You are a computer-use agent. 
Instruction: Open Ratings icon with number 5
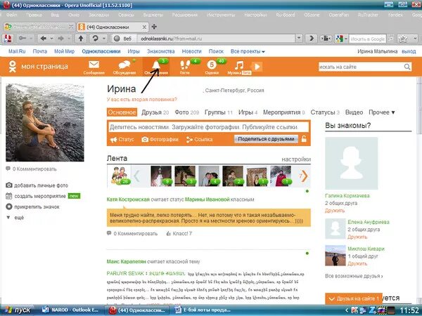[x=212, y=65]
